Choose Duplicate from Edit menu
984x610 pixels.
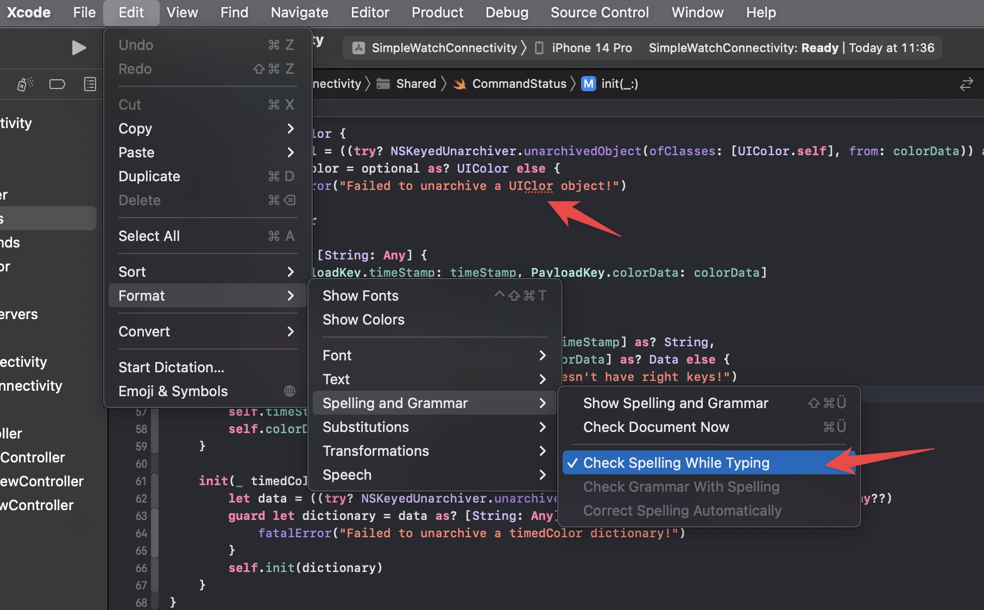pyautogui.click(x=207, y=176)
